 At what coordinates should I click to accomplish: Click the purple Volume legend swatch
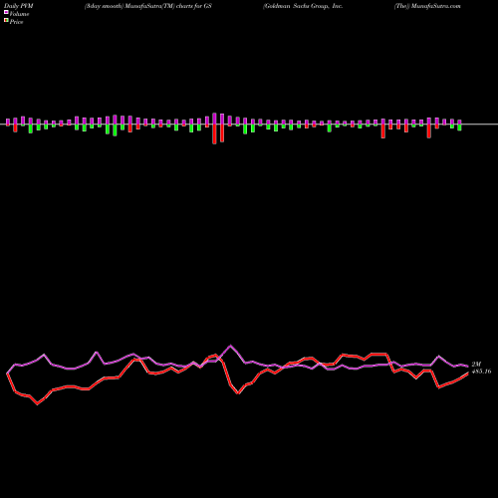[x=6, y=13]
